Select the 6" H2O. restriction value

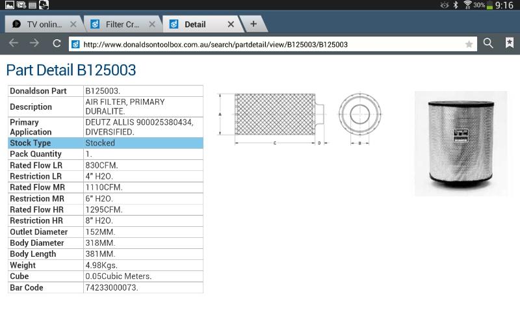click(x=99, y=199)
